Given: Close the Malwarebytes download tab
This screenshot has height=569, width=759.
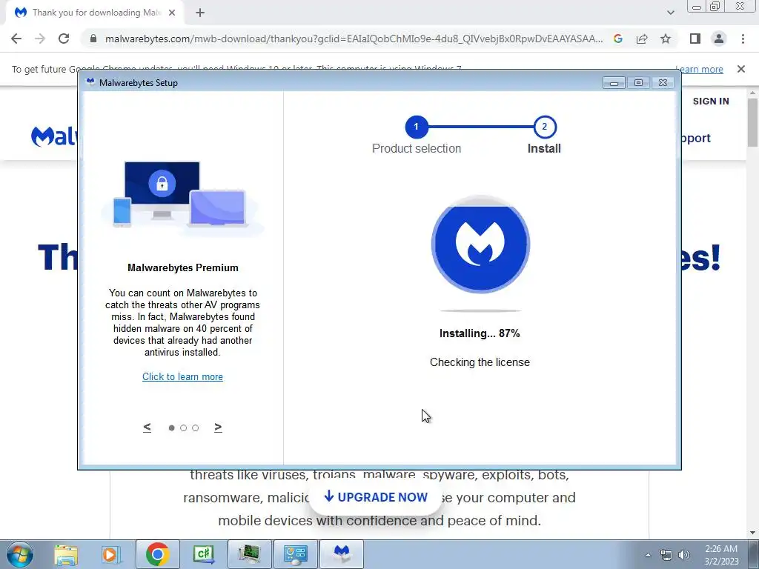Looking at the screenshot, I should tap(172, 13).
